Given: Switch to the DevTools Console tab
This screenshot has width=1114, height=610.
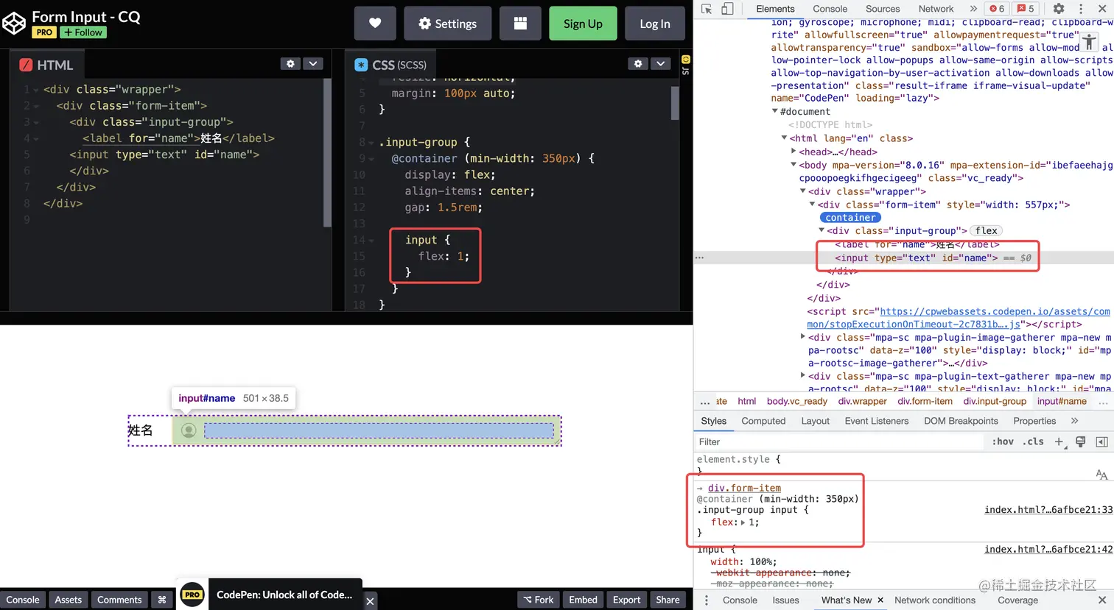Looking at the screenshot, I should point(830,9).
